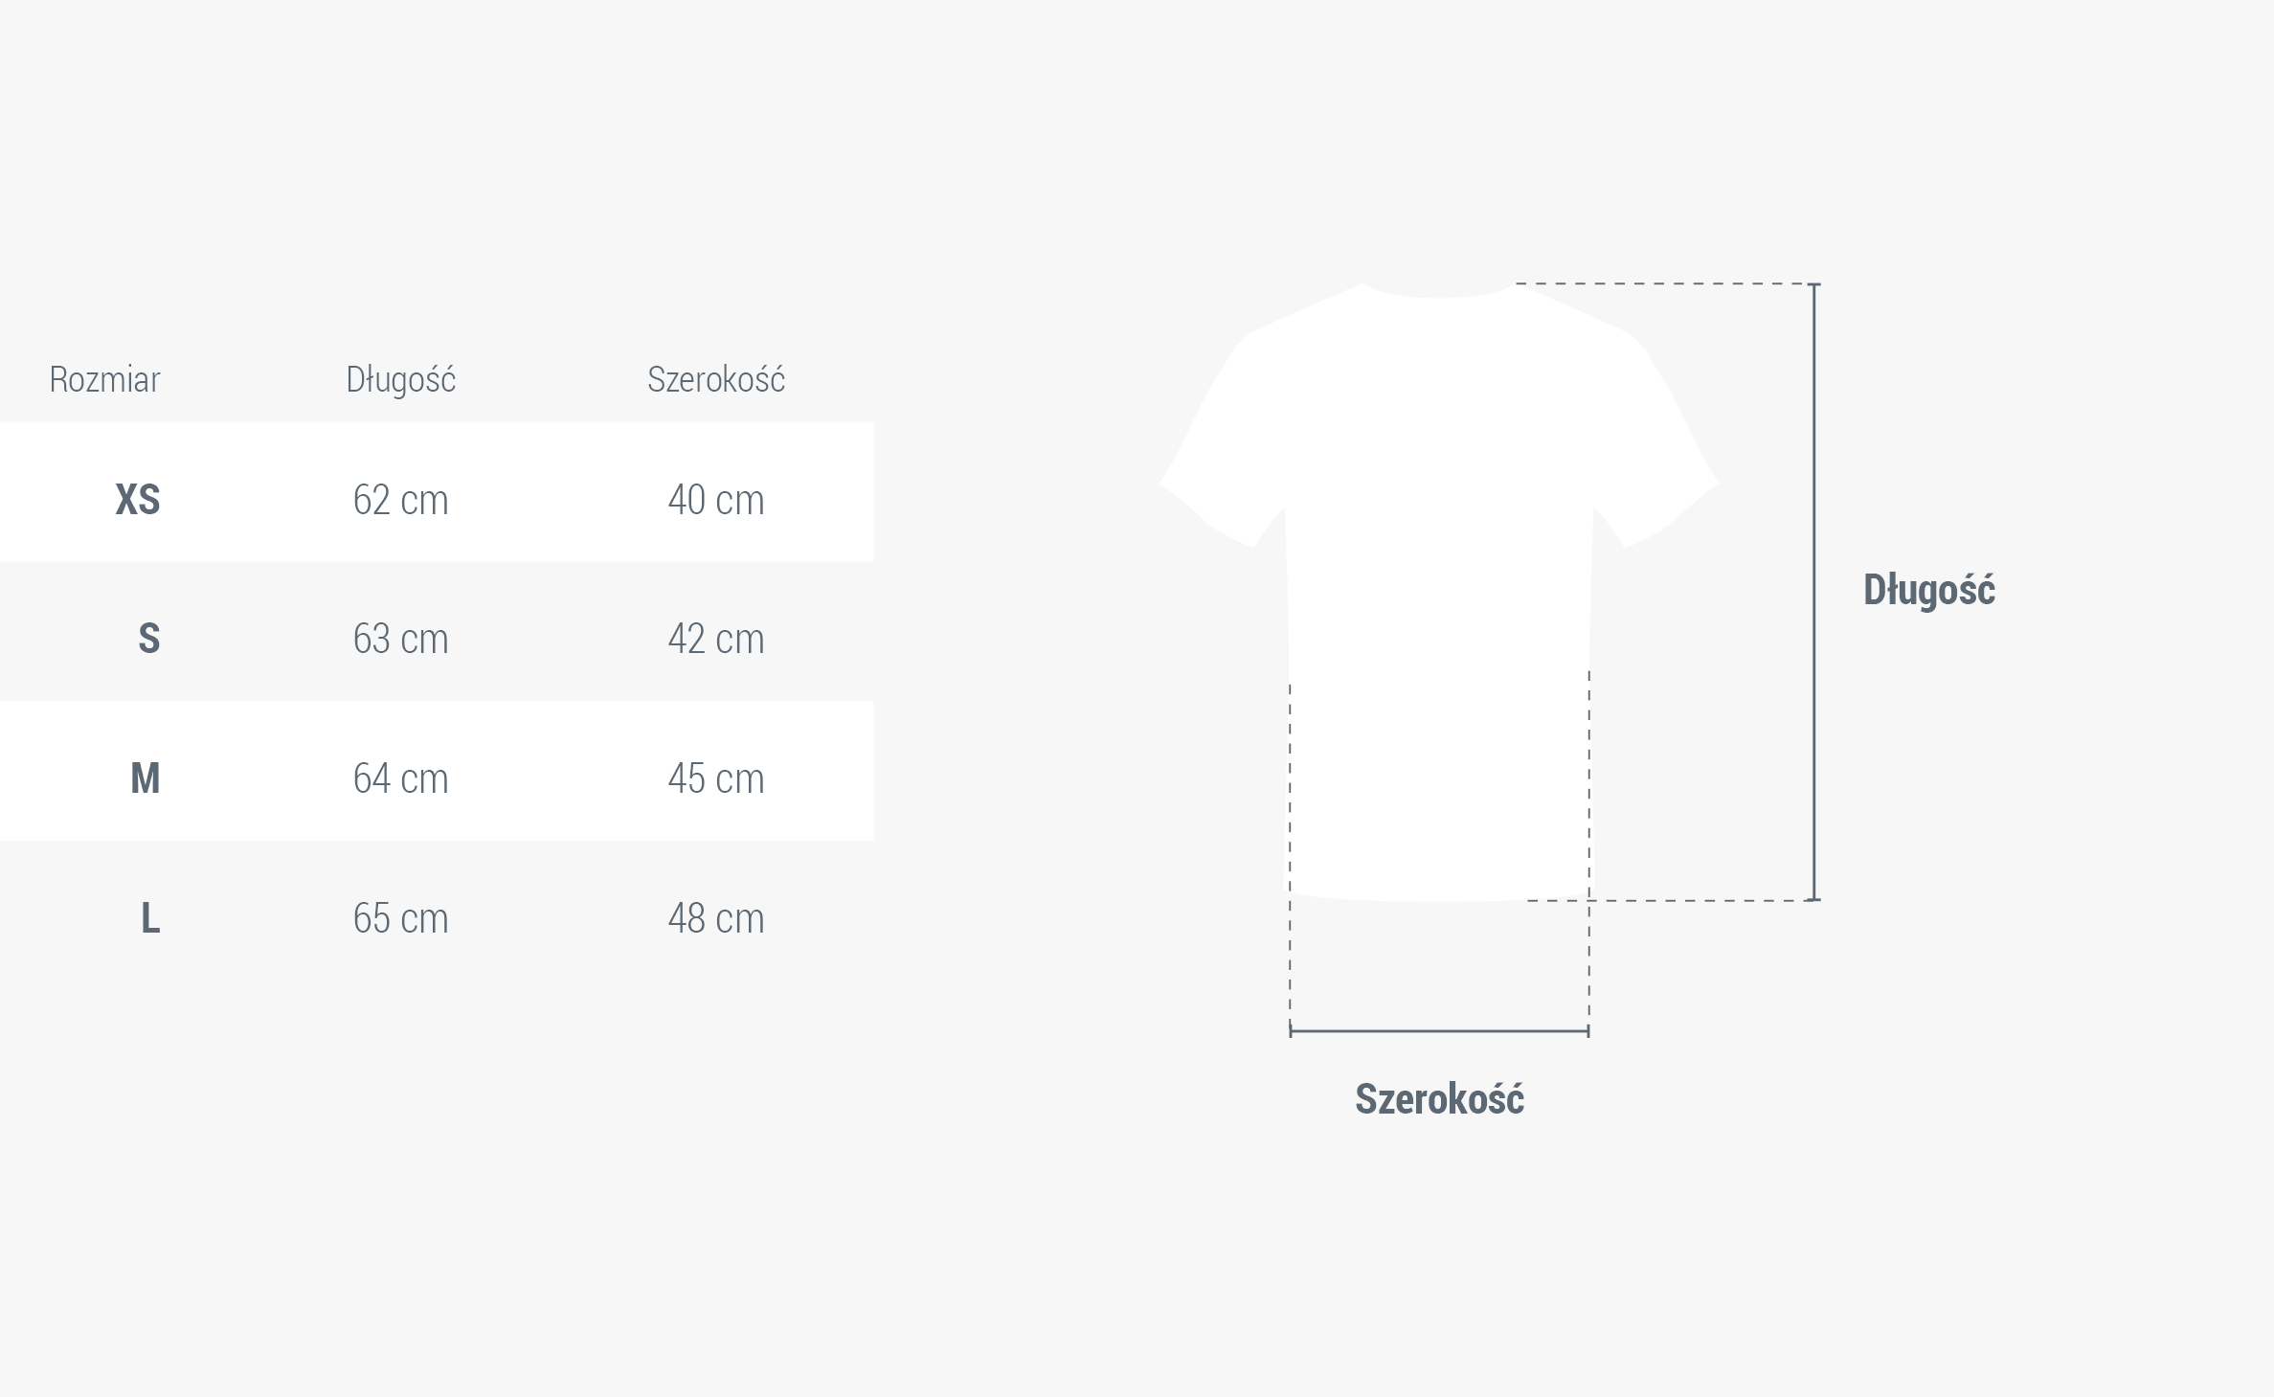Click the horizontal width measurement line
Screen dimensions: 2274x1397
1439,1031
